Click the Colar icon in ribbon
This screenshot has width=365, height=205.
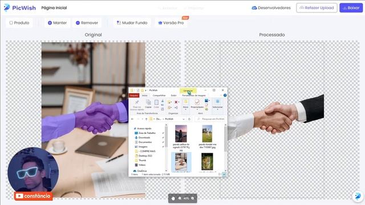coord(156,102)
